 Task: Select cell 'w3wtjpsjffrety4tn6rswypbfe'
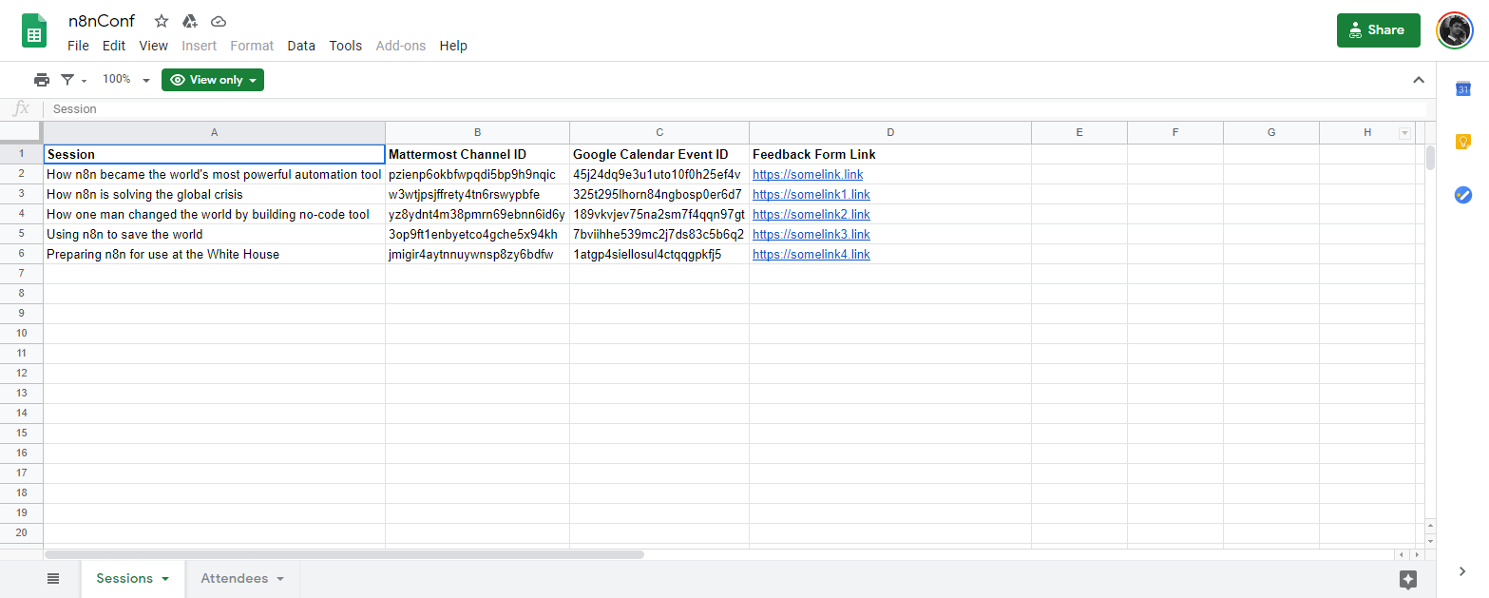coord(477,194)
